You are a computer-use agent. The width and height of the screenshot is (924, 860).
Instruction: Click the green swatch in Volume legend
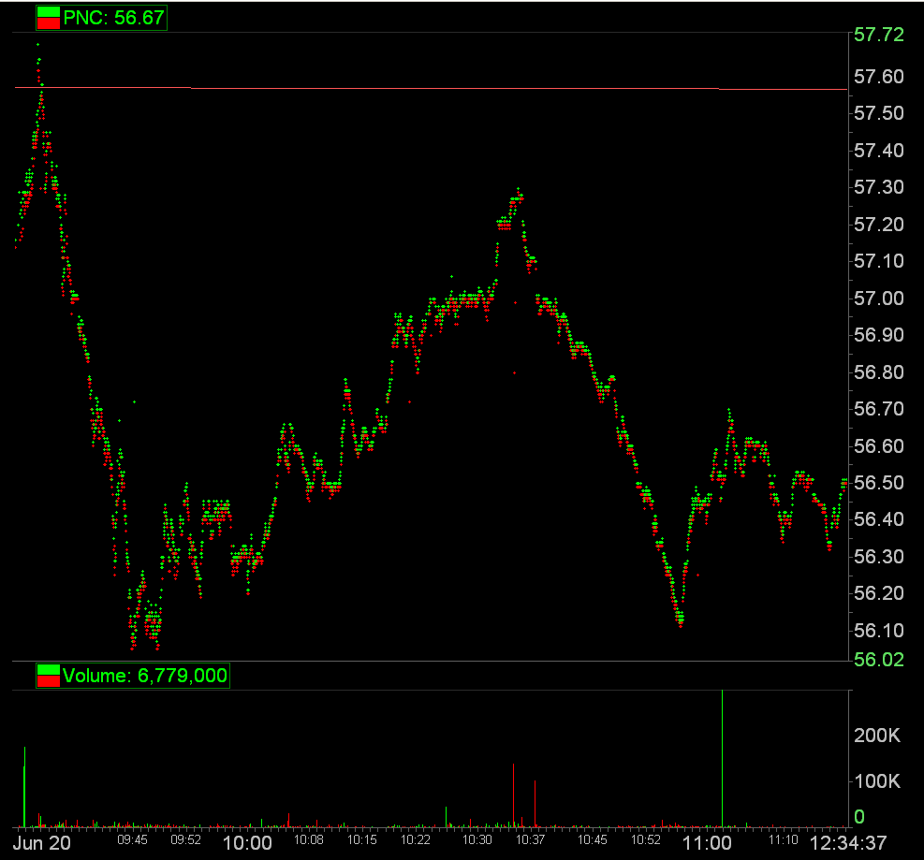point(49,670)
